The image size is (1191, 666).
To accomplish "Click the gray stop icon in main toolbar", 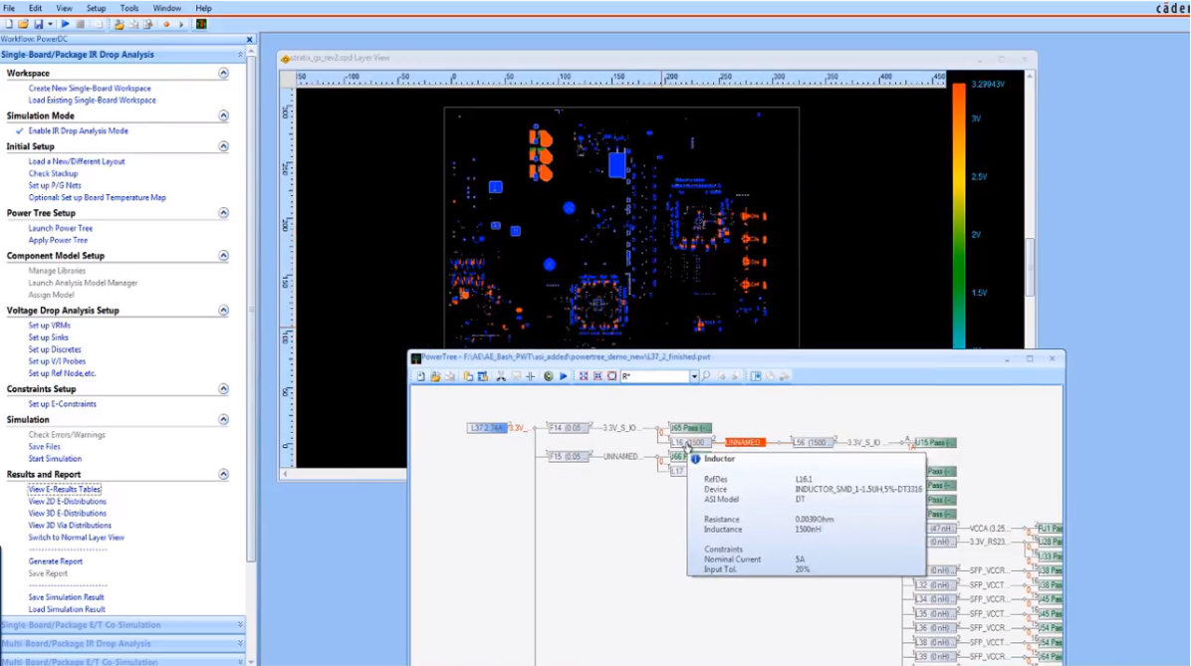I will click(x=81, y=24).
